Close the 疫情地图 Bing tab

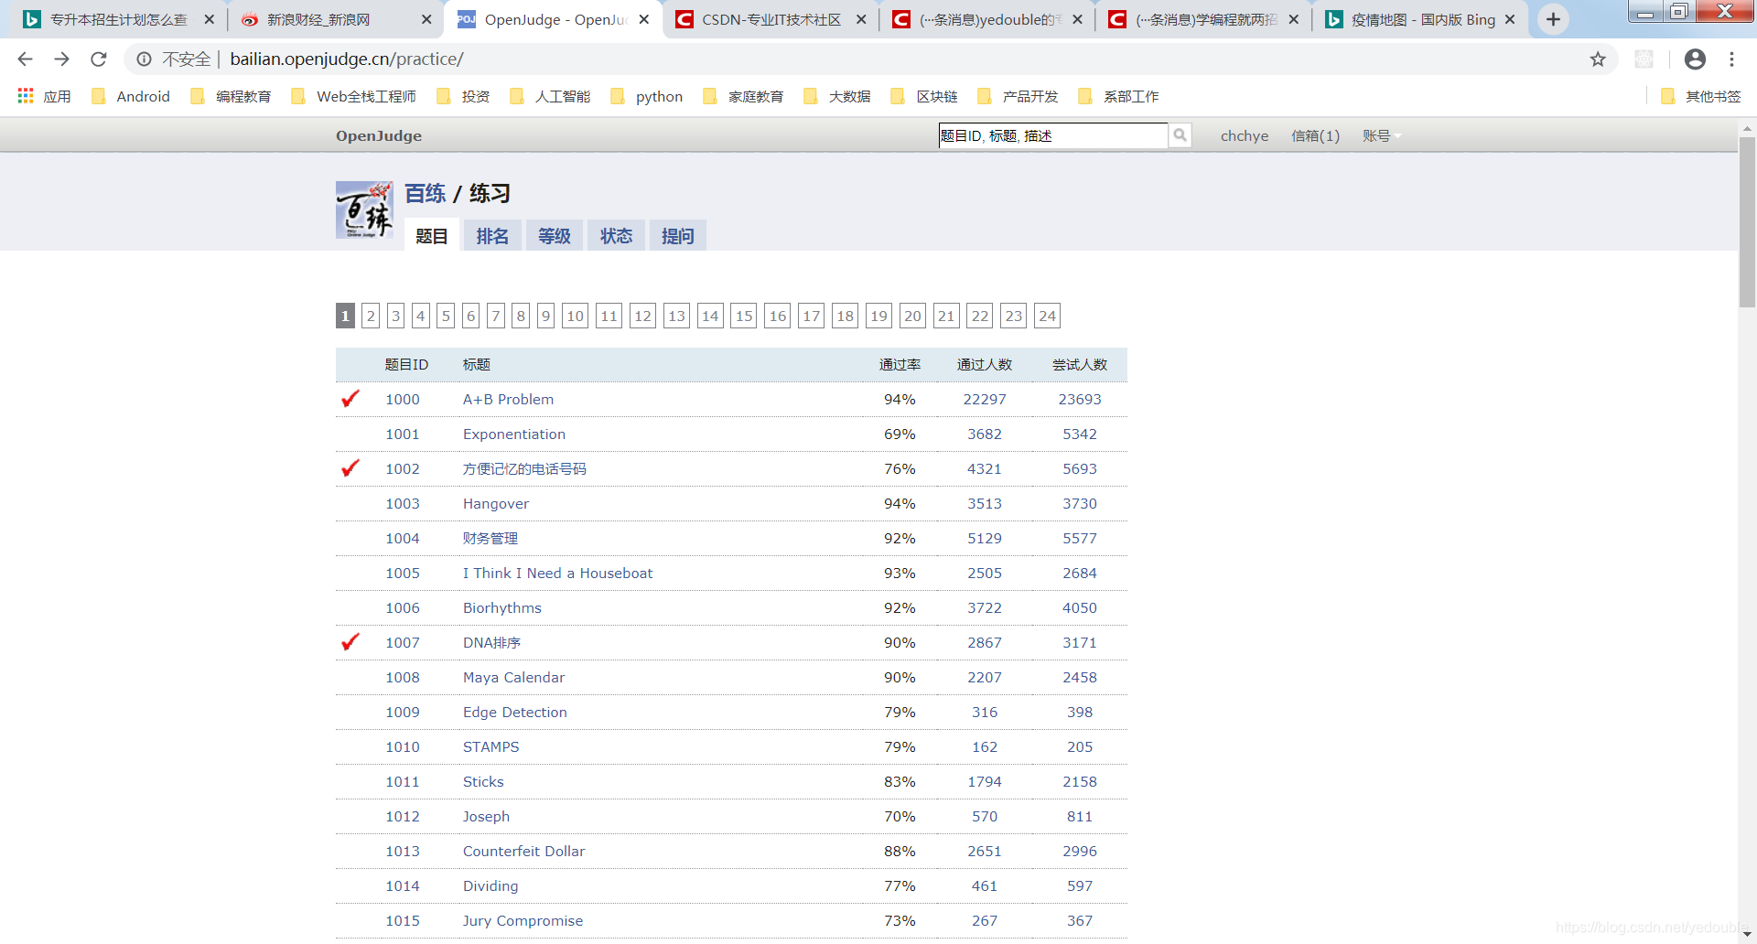(x=1510, y=19)
